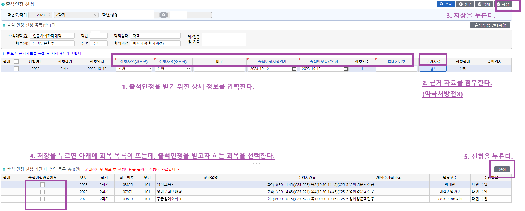Click the 교과목명 column header
Image resolution: width=525 pixels, height=211 pixels.
pos(211,178)
